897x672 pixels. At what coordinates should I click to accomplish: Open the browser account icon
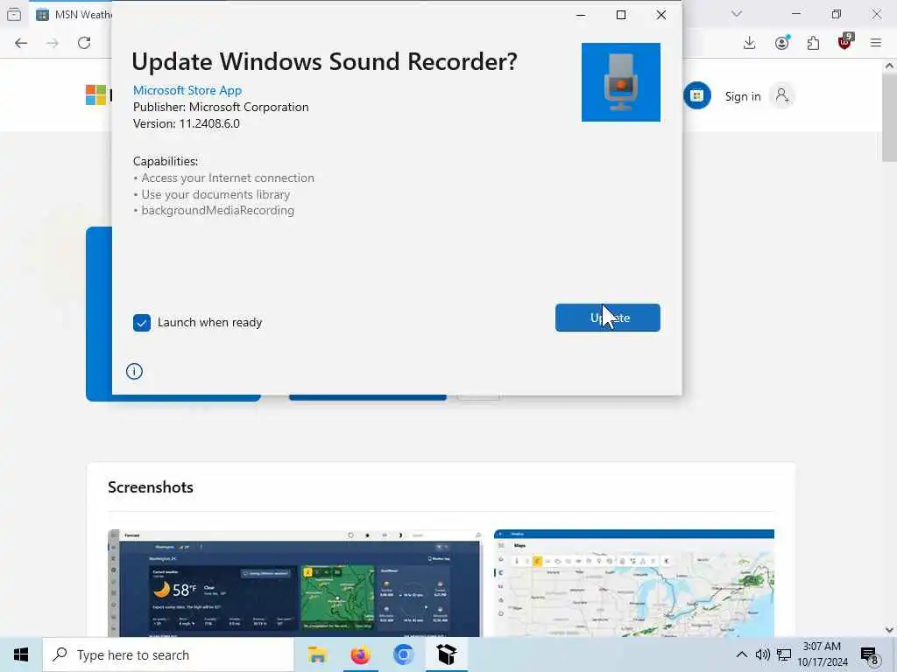tap(782, 43)
